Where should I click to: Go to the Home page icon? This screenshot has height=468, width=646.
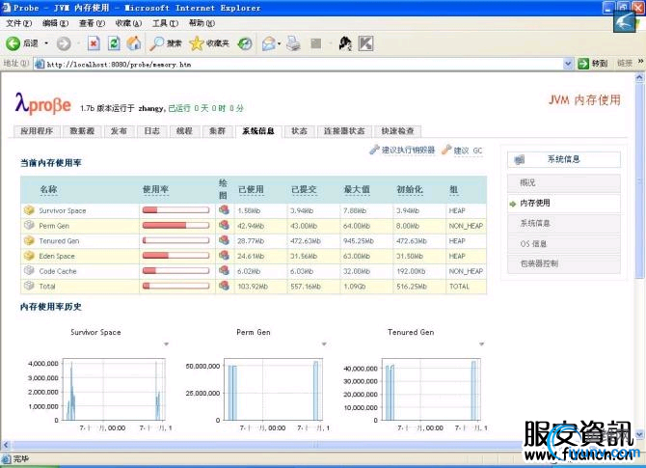click(x=133, y=43)
